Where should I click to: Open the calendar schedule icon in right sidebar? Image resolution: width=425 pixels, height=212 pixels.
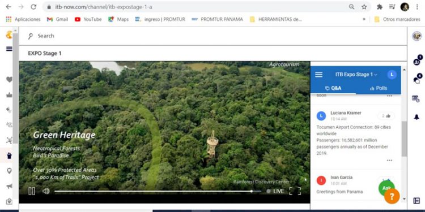coord(416,98)
